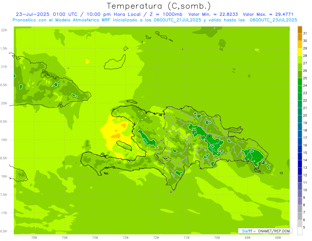The height and width of the screenshot is (241, 312).
Task: Click the 19N latitude axis label
Action: (x=4, y=140)
